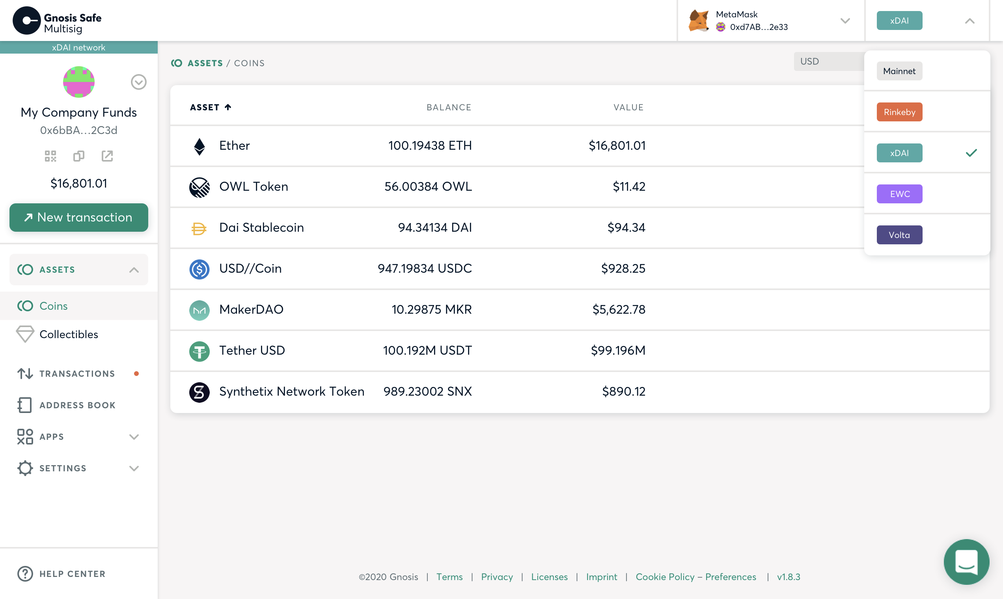Viewport: 1003px width, 599px height.
Task: Click the 947.19834 USDC balance
Action: (425, 268)
